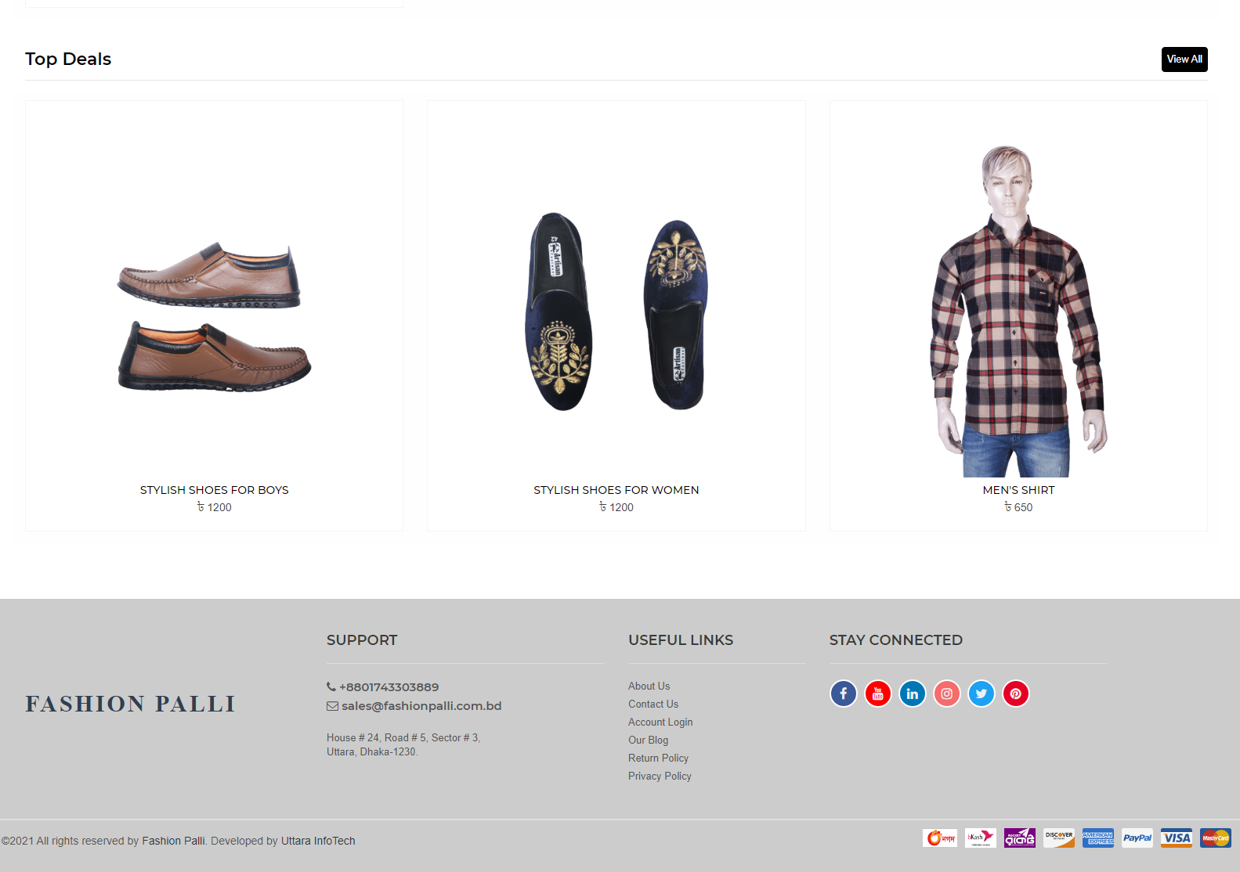Click the bKash payment icon

(981, 838)
